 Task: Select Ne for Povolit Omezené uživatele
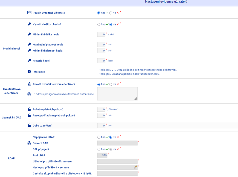[111, 13]
